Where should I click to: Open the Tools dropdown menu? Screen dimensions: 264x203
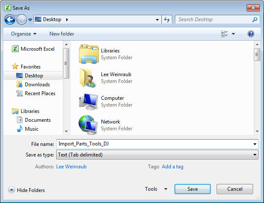click(156, 189)
